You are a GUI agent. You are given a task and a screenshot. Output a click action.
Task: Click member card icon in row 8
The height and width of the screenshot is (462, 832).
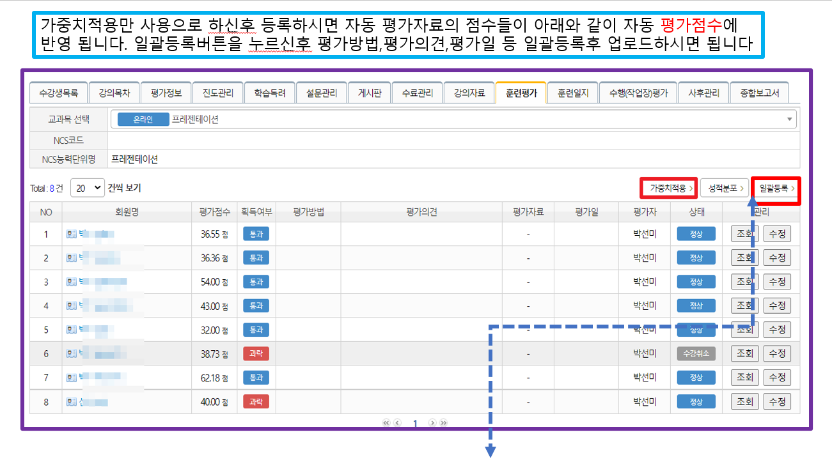[x=71, y=402]
